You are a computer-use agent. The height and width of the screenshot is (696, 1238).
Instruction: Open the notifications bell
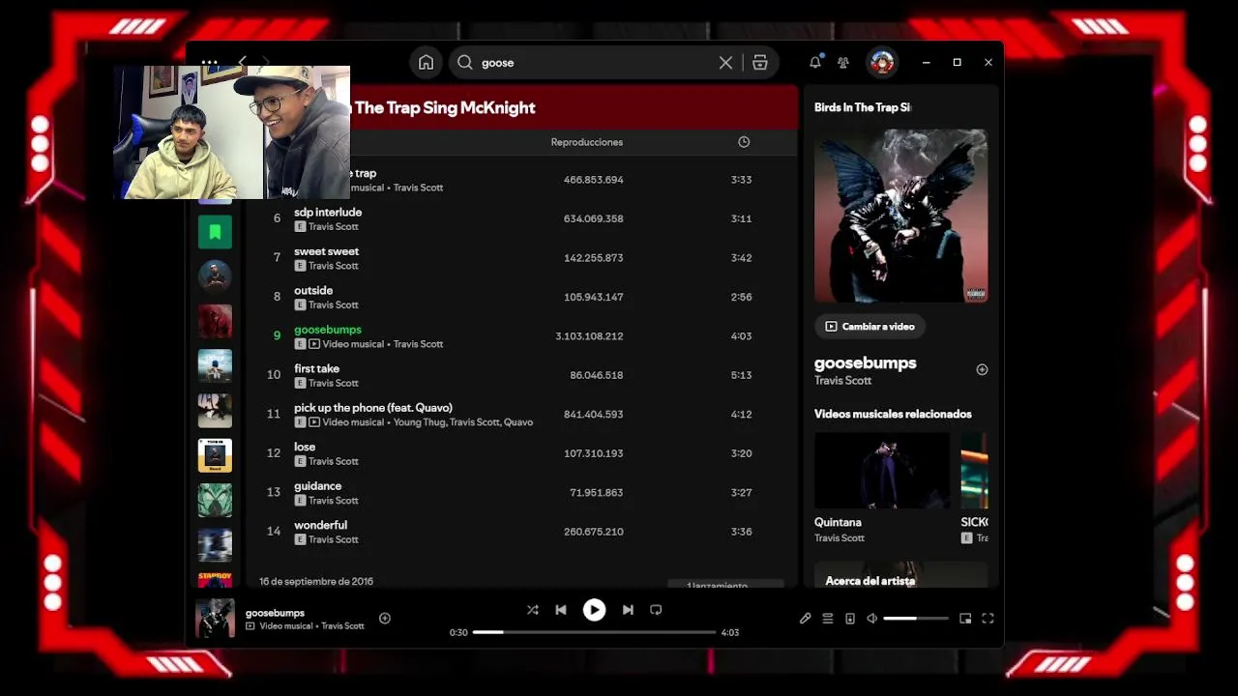click(x=815, y=62)
